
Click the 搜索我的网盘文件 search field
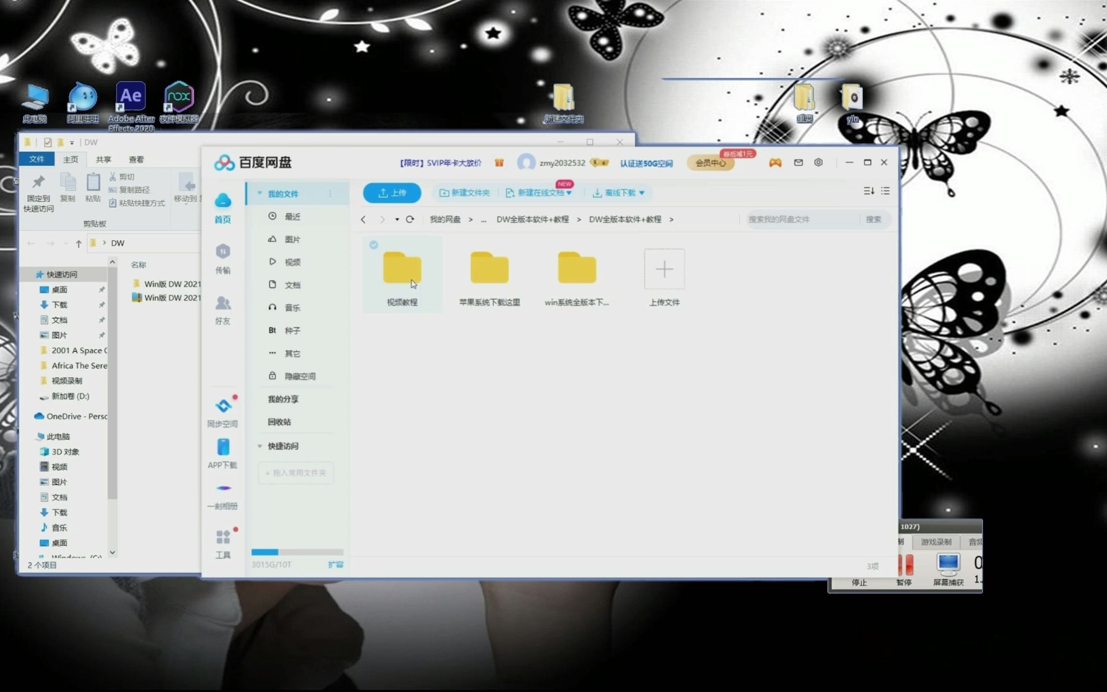(802, 219)
